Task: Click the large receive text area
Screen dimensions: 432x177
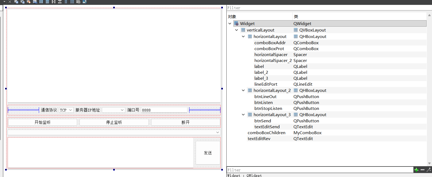Action: coord(114,55)
